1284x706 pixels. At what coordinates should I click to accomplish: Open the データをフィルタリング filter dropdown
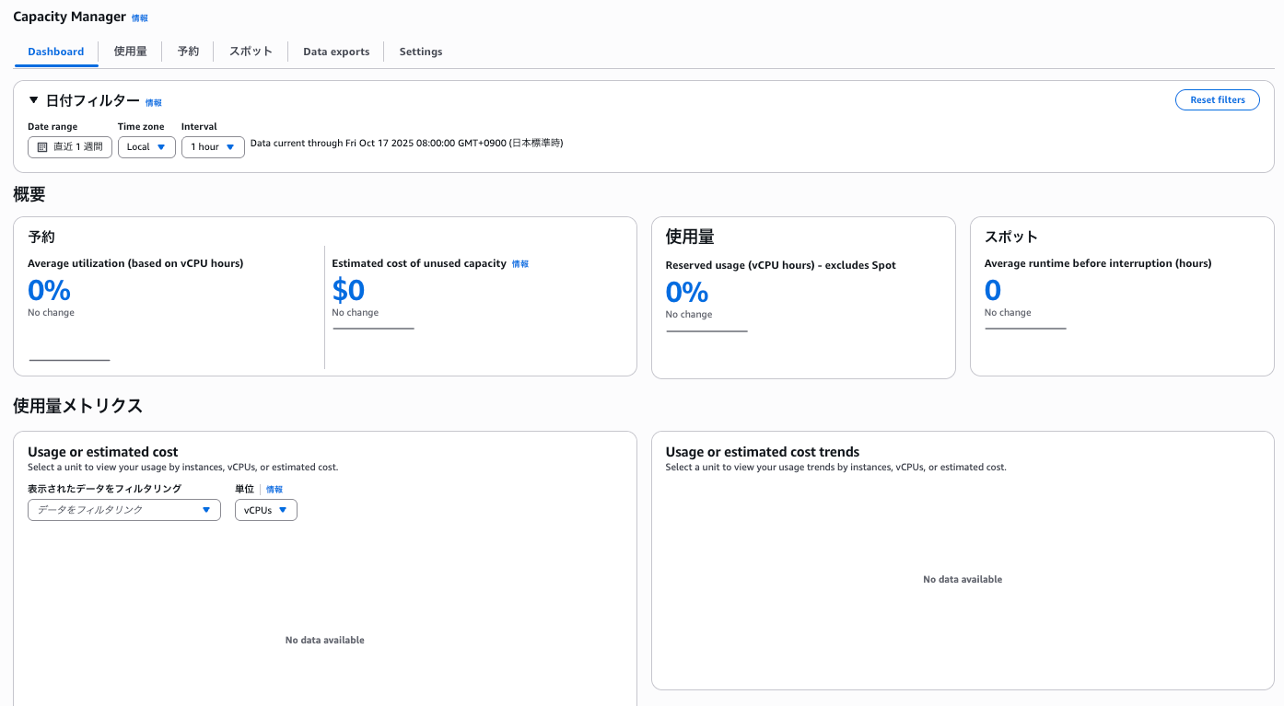[124, 510]
